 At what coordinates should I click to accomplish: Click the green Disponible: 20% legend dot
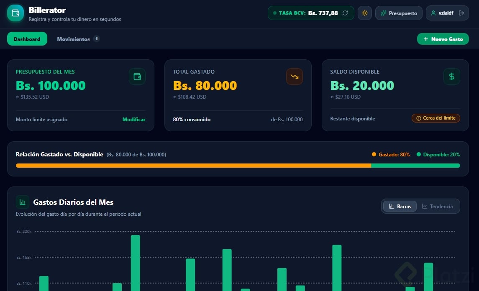click(418, 155)
